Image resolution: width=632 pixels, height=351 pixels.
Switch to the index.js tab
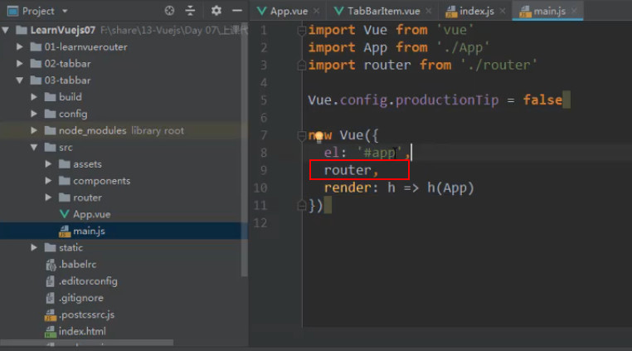477,12
